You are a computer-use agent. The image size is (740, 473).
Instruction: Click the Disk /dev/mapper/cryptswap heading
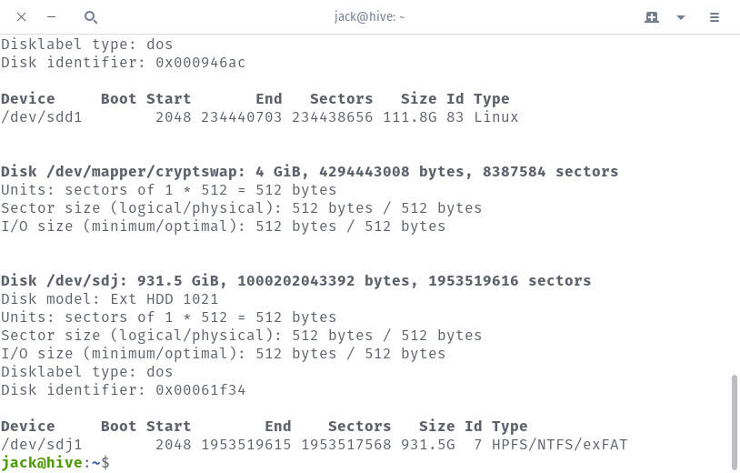click(309, 172)
